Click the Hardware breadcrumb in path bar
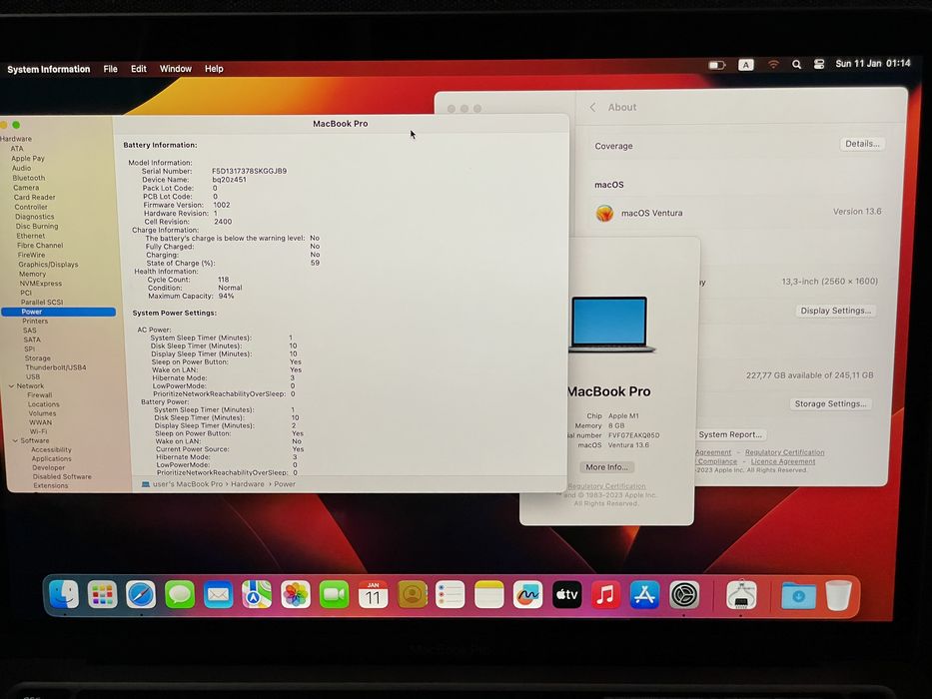Screen dimensions: 932x699 click(248, 484)
